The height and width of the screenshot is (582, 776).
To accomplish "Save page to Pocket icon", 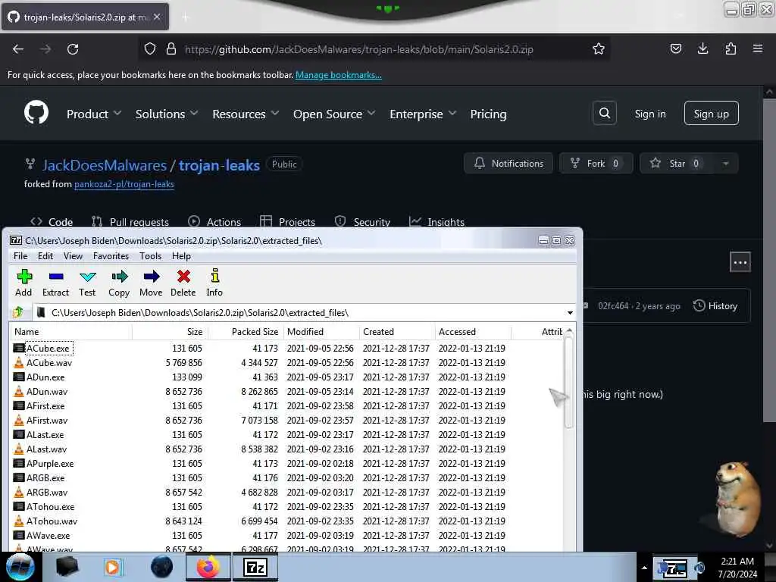I will click(675, 48).
